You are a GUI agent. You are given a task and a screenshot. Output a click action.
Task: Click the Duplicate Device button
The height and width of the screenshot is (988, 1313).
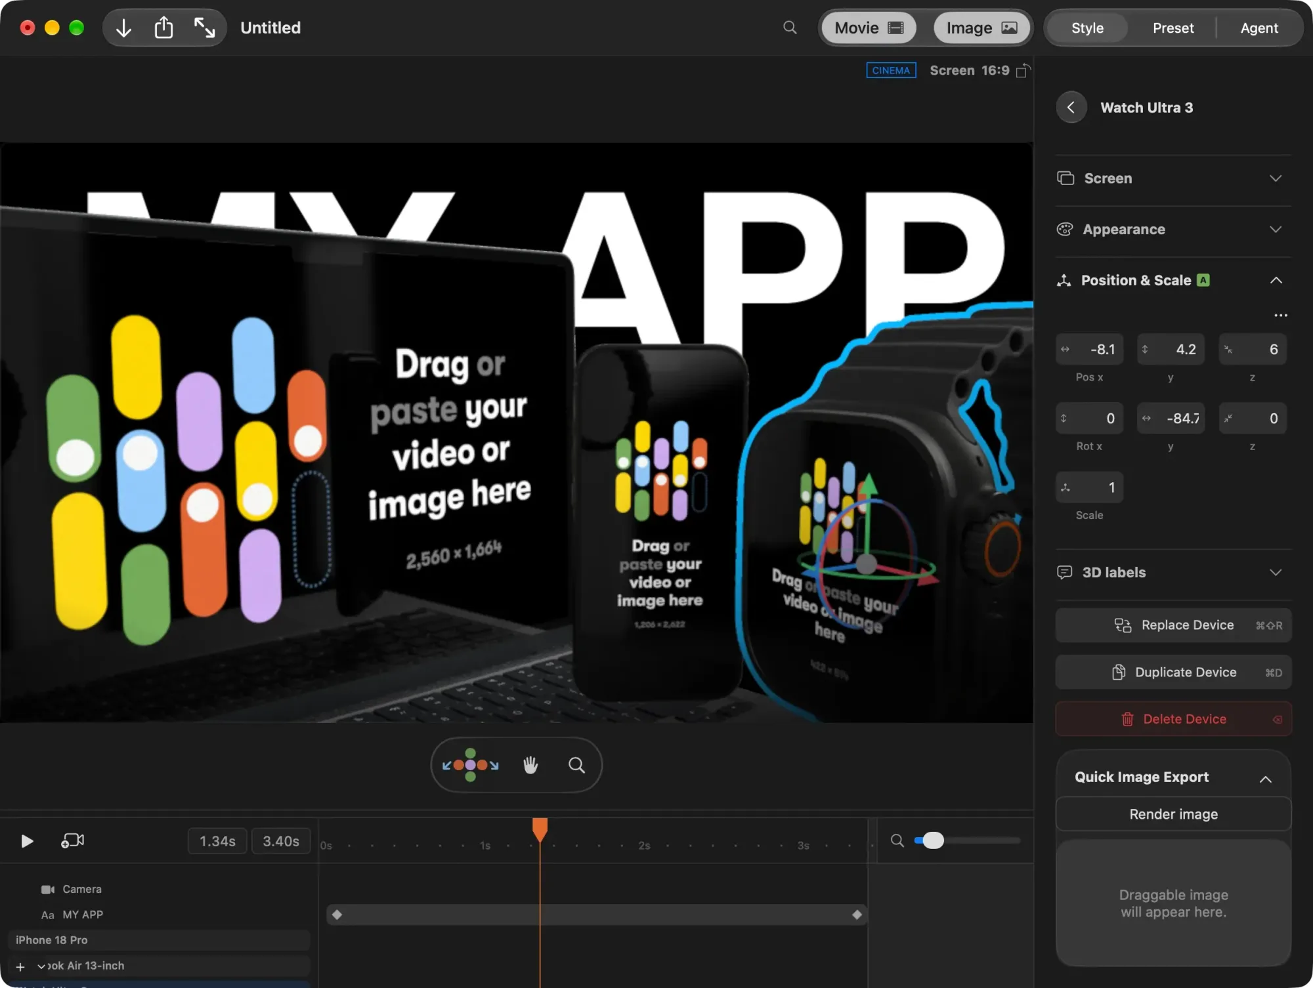1173,672
